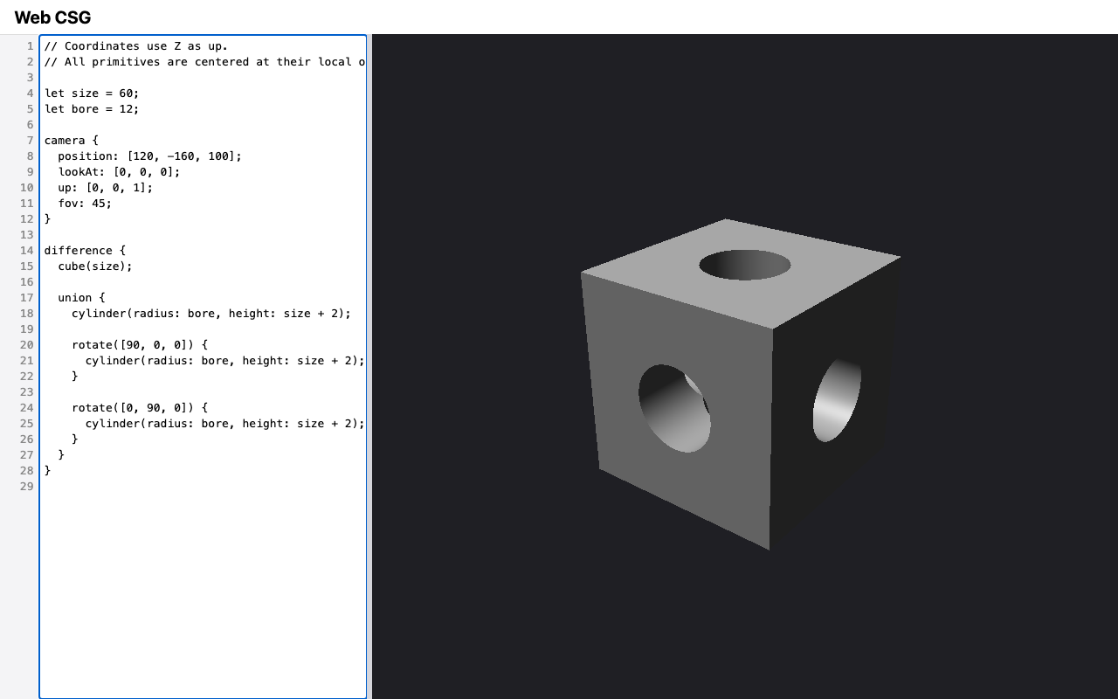Place cursor on "// Coordinates use Z as up." comment
This screenshot has height=699, width=1118.
136,46
